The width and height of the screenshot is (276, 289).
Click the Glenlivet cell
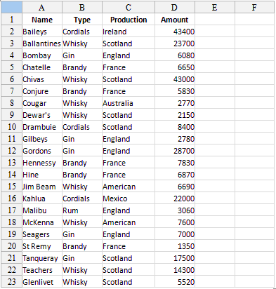[42, 282]
